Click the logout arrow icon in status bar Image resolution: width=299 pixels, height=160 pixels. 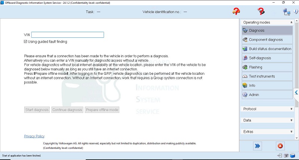[x=279, y=156]
